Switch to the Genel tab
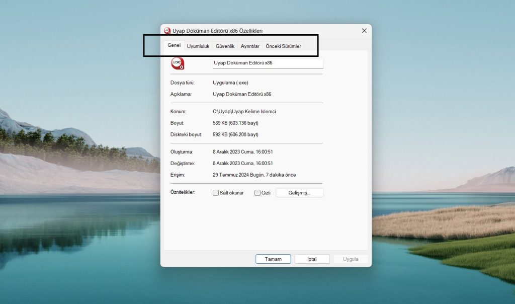Image resolution: width=515 pixels, height=304 pixels. 174,45
